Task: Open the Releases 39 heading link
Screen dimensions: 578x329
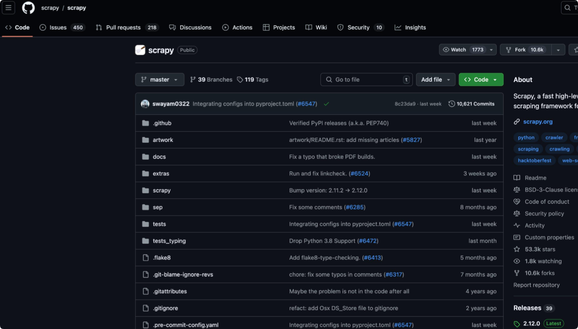Action: [x=534, y=308]
